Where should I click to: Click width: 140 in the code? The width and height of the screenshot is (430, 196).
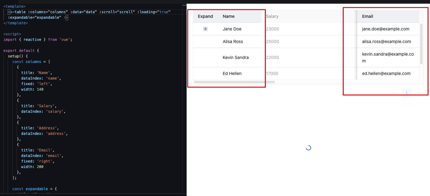click(x=32, y=89)
